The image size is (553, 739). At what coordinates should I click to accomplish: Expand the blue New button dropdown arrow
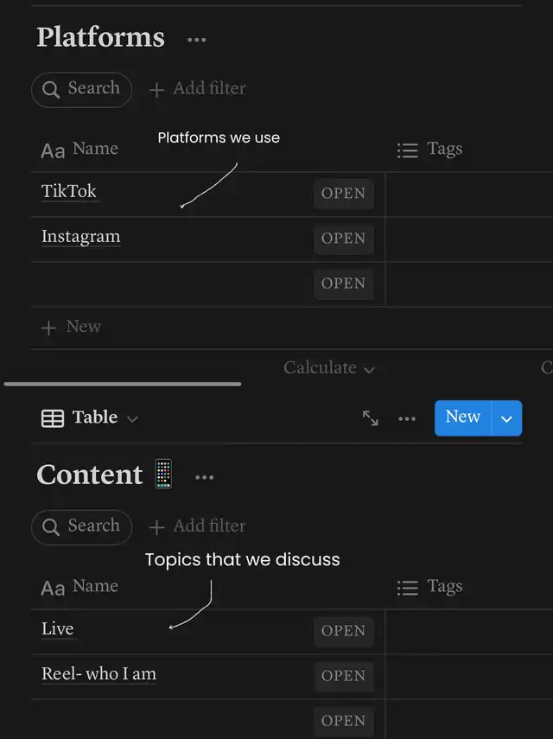[507, 418]
